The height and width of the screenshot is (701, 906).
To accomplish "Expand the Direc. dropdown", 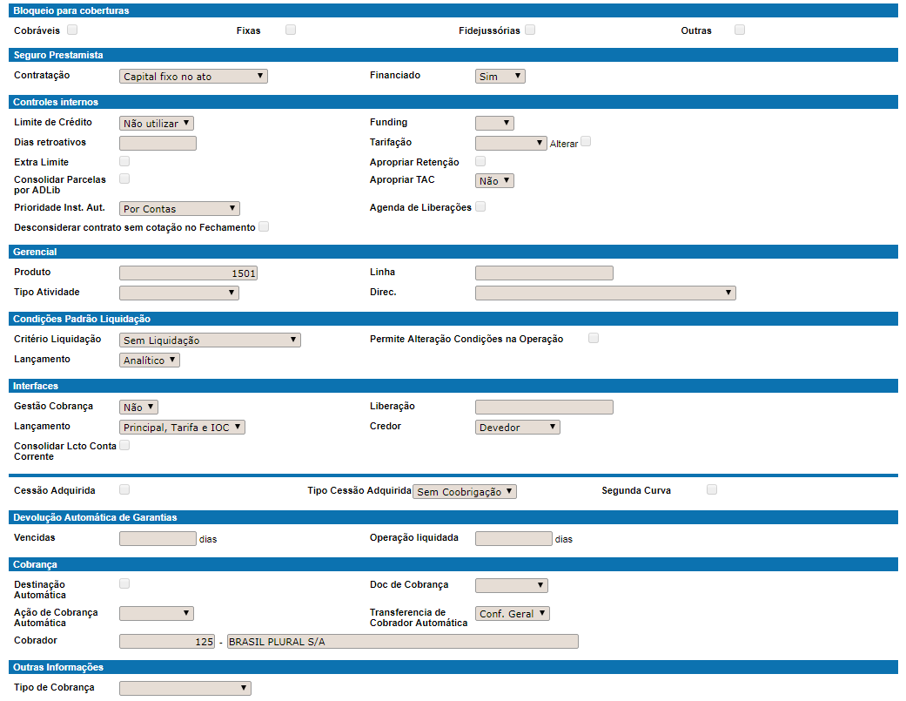I will [x=606, y=293].
